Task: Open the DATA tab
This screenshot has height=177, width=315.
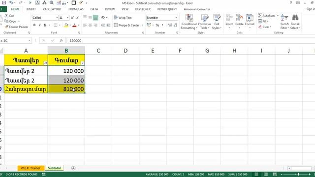Action: pyautogui.click(x=94, y=9)
